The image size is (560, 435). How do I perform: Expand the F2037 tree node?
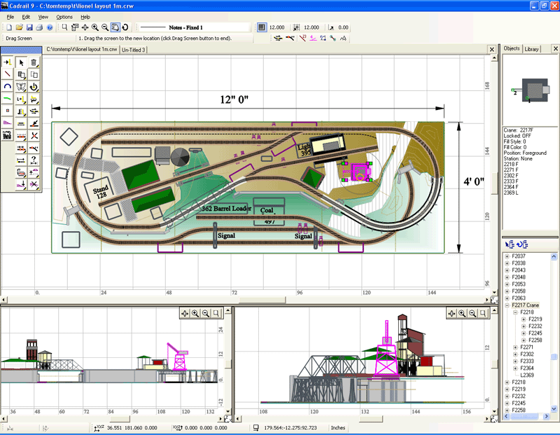(507, 256)
